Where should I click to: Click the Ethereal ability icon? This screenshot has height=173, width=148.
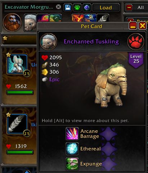pyautogui.click(x=72, y=149)
